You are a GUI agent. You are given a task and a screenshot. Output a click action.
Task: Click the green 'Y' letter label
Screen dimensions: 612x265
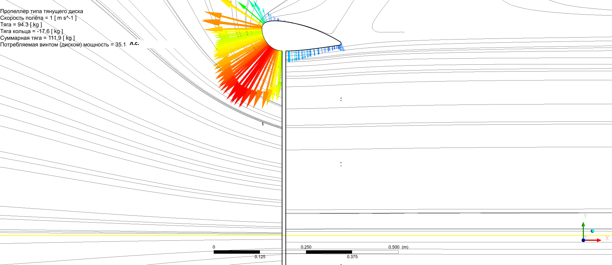[x=585, y=216]
